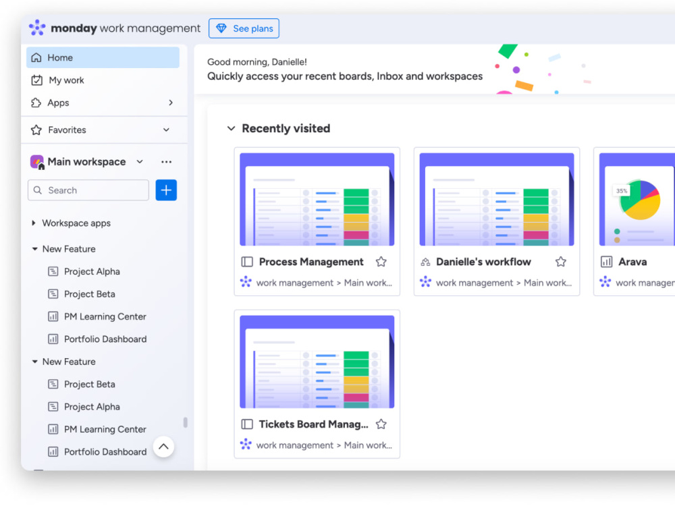Star the Tickets Board Manag... board
Viewport: 675px width, 506px height.
(x=381, y=424)
